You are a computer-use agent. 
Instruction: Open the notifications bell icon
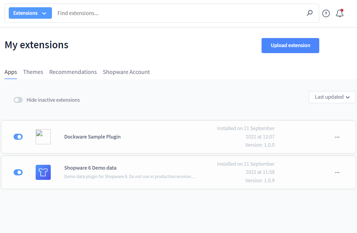[x=339, y=13]
